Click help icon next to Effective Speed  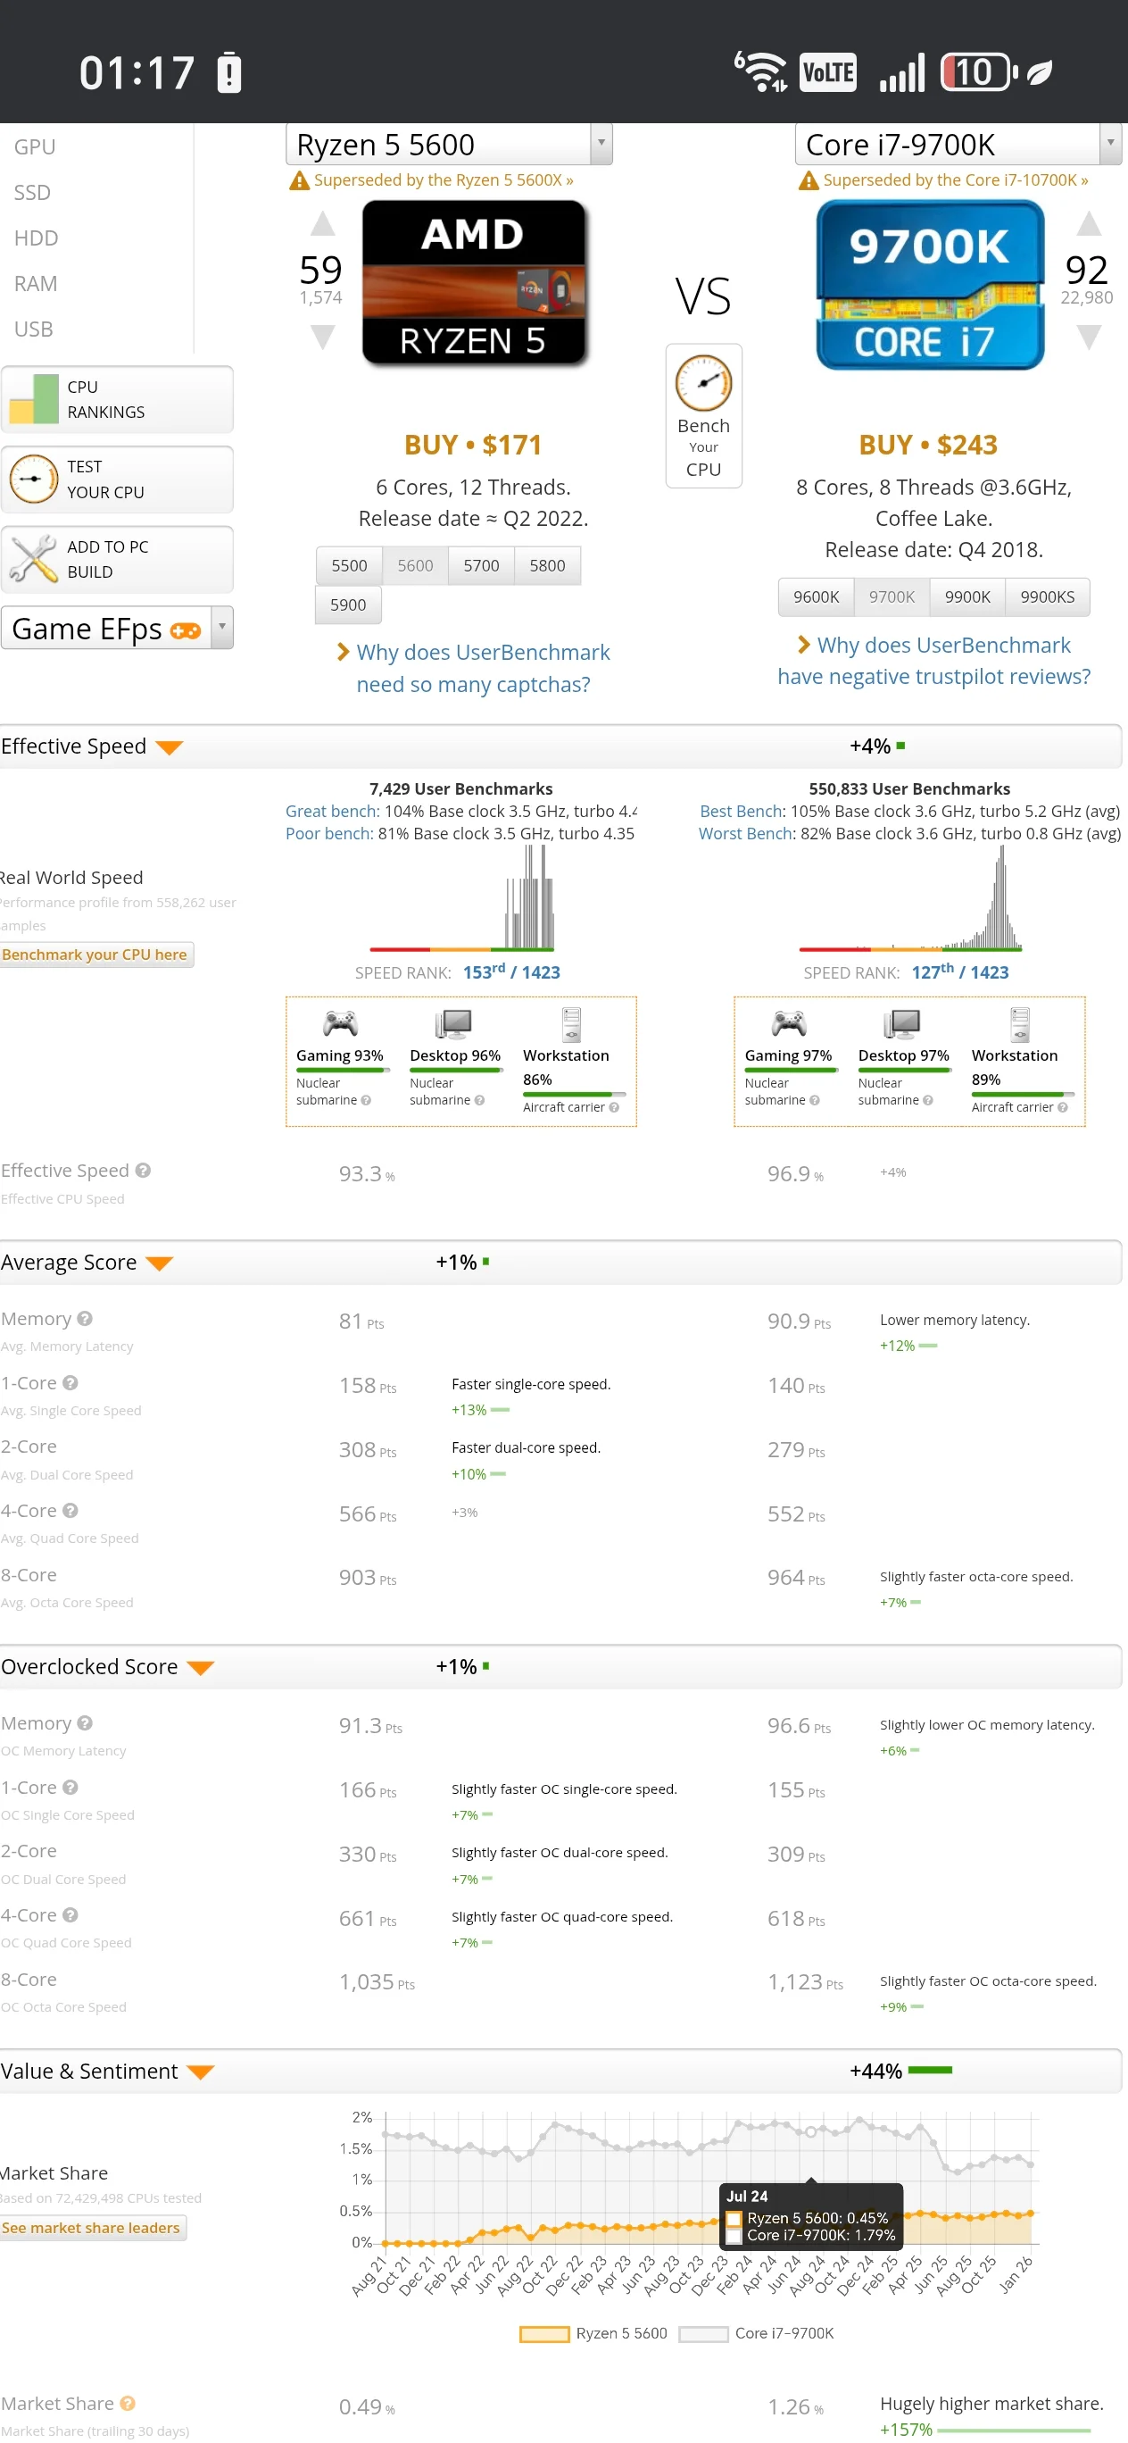click(x=143, y=1171)
